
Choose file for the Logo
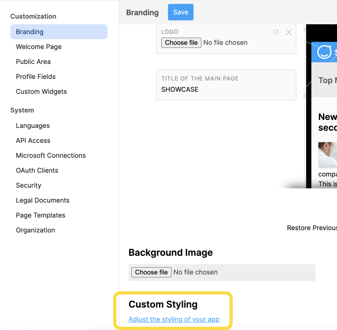coord(181,42)
